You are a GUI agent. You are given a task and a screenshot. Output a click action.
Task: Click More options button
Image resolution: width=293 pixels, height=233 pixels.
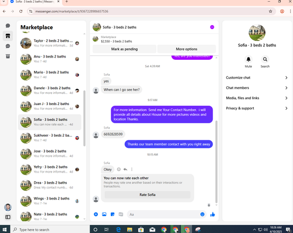click(186, 49)
